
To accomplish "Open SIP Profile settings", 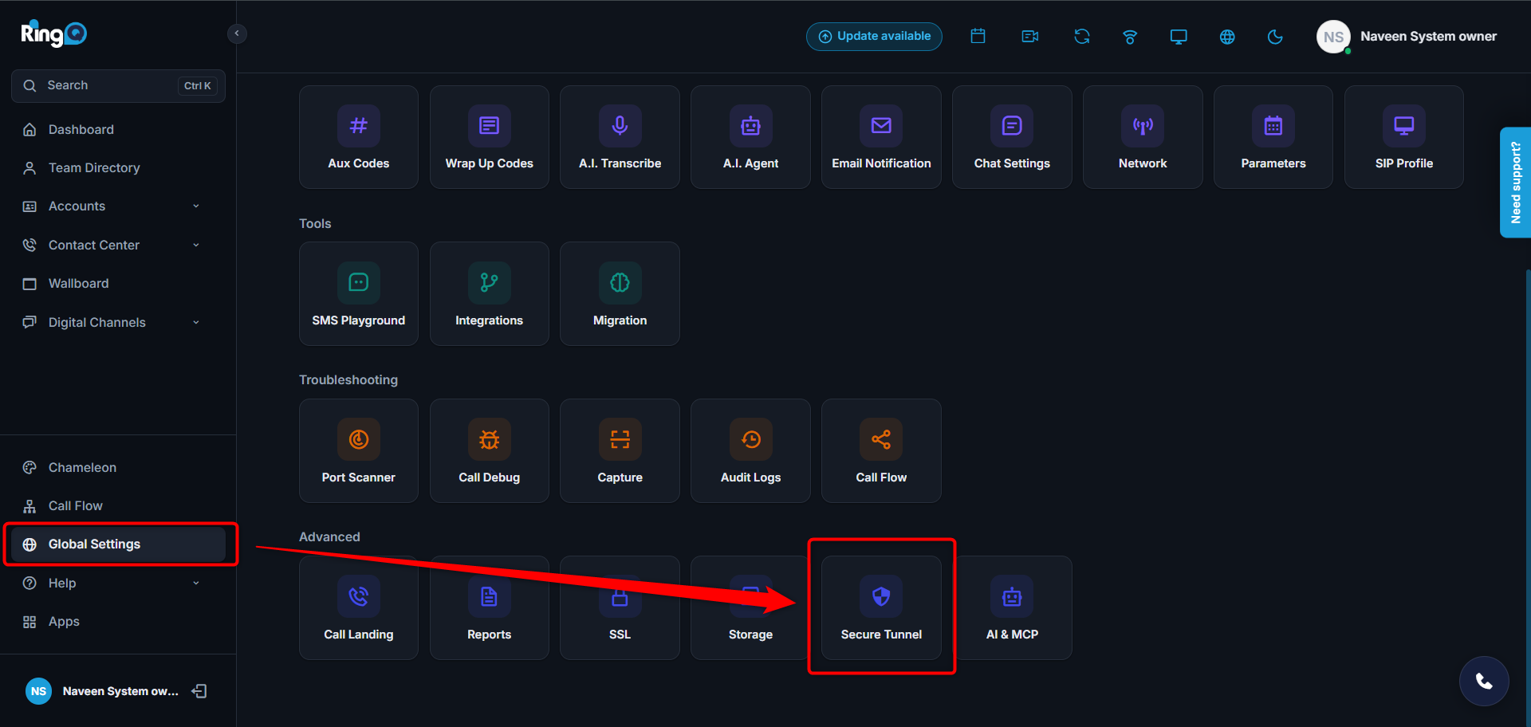I will pos(1404,137).
